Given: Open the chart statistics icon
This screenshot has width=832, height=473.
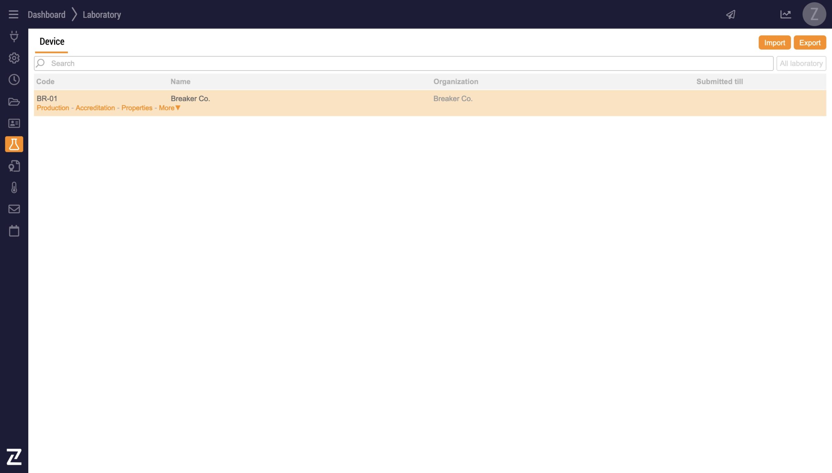Looking at the screenshot, I should 786,14.
